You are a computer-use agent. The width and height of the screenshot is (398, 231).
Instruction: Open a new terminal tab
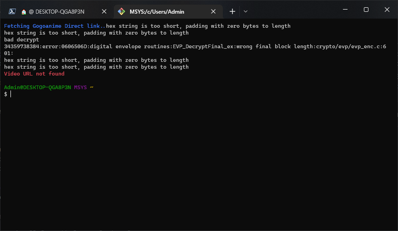(232, 11)
